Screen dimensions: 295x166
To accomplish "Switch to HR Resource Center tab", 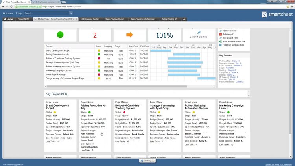I will [90, 19].
